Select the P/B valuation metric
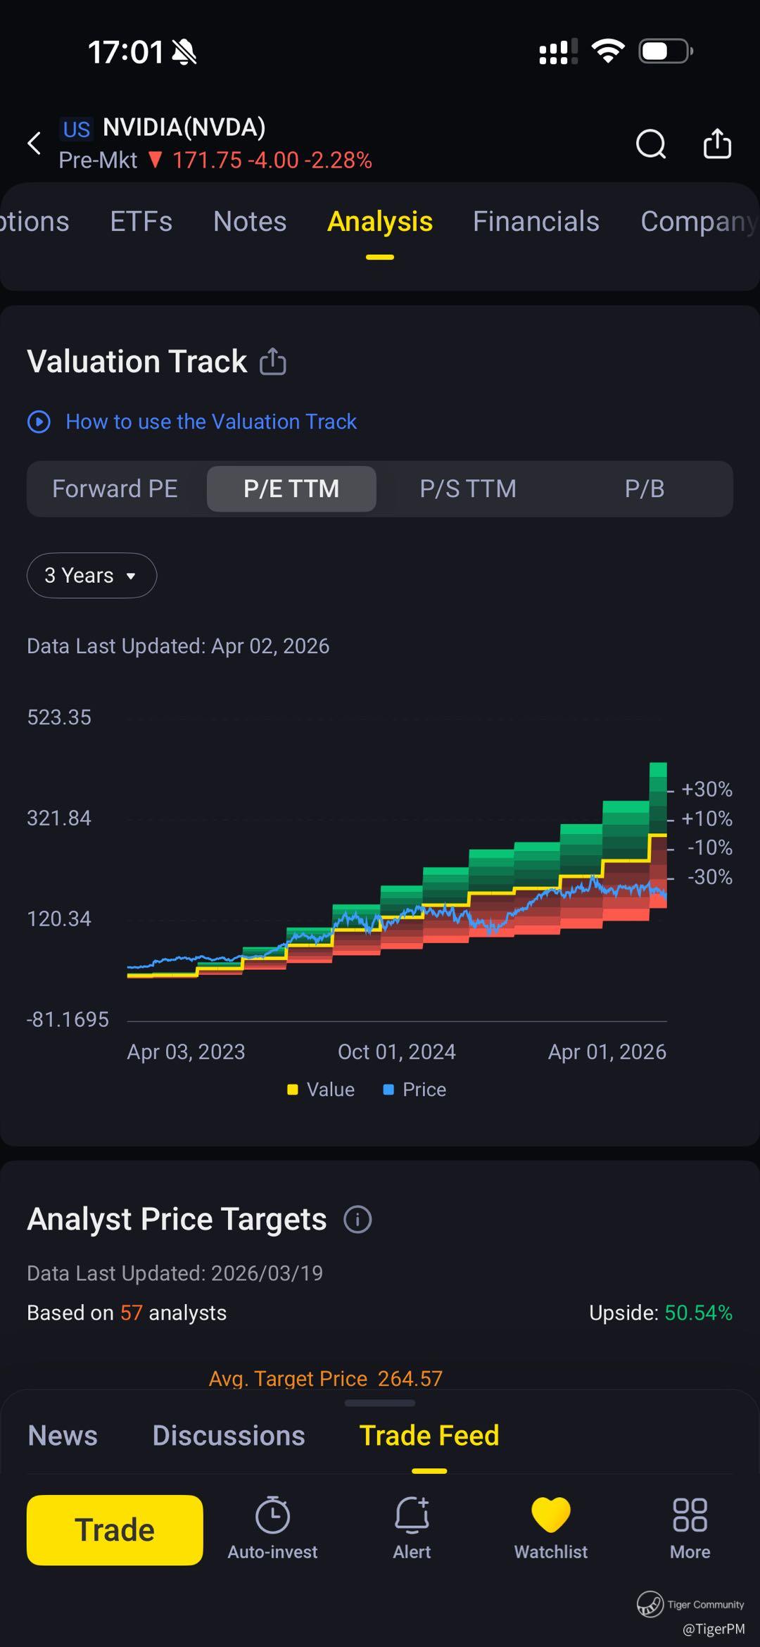Image resolution: width=760 pixels, height=1647 pixels. click(644, 488)
